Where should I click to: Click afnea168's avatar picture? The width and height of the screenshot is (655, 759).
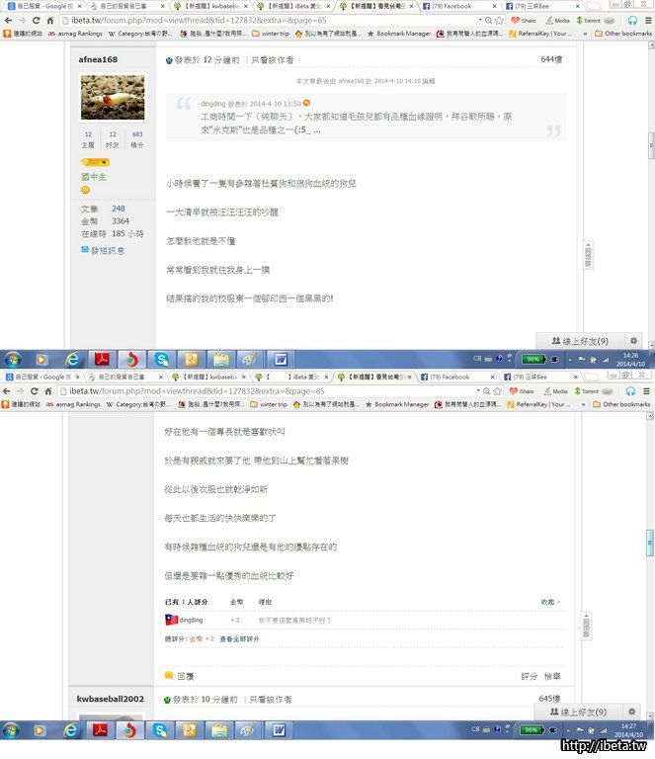(113, 98)
